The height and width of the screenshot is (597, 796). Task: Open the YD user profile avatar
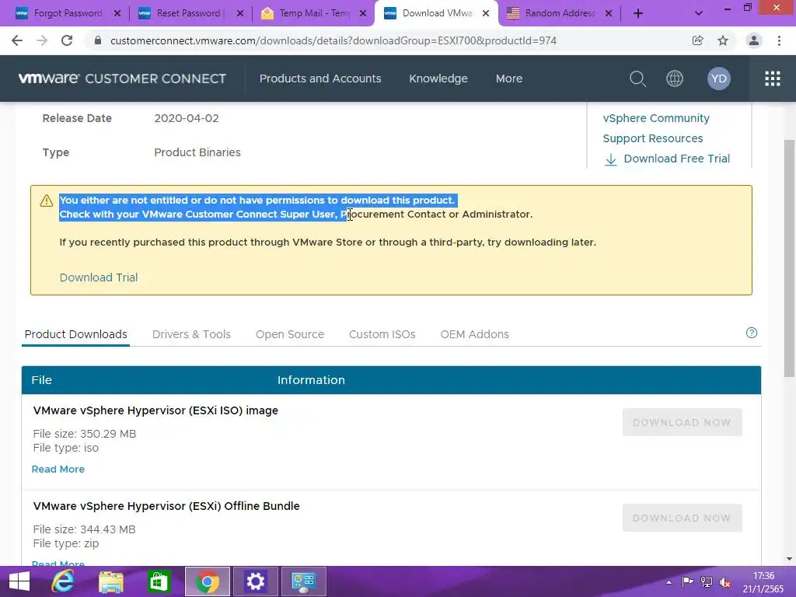tap(718, 79)
